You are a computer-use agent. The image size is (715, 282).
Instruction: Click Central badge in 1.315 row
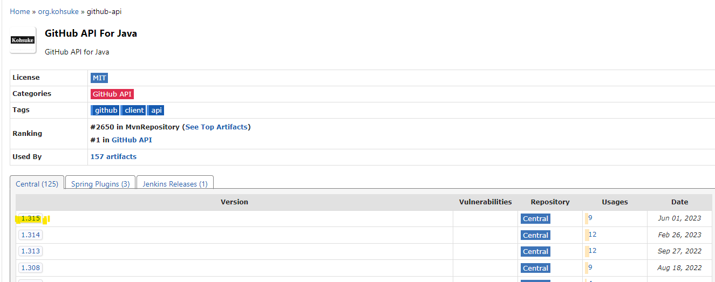(535, 219)
